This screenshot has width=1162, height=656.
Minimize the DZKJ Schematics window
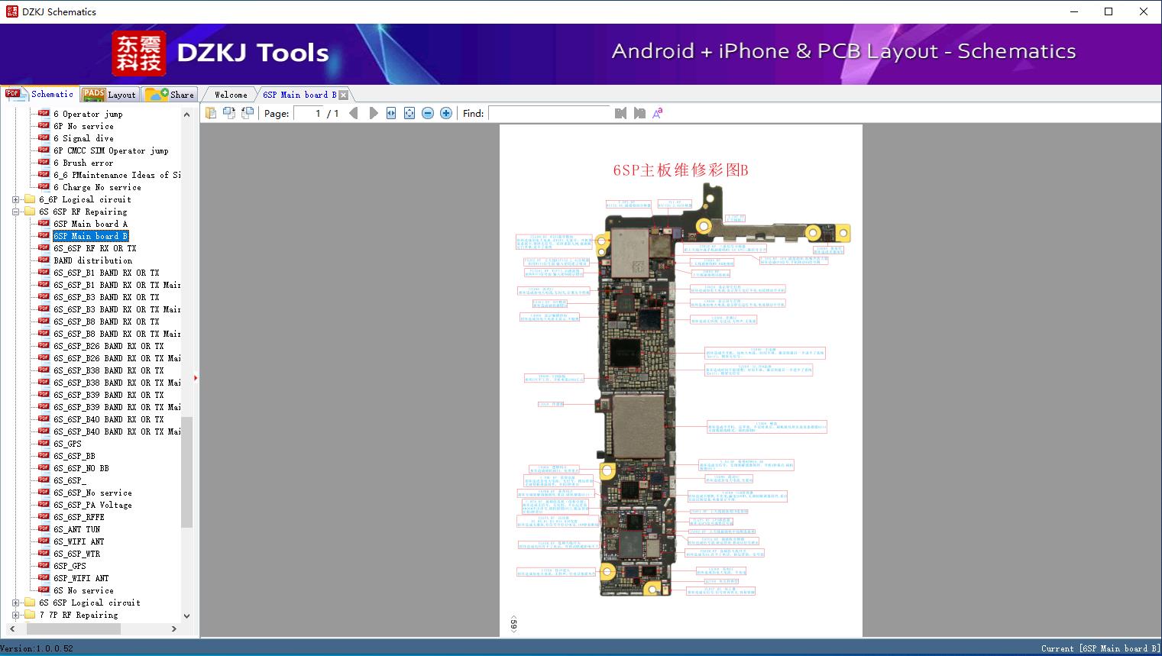(1074, 11)
